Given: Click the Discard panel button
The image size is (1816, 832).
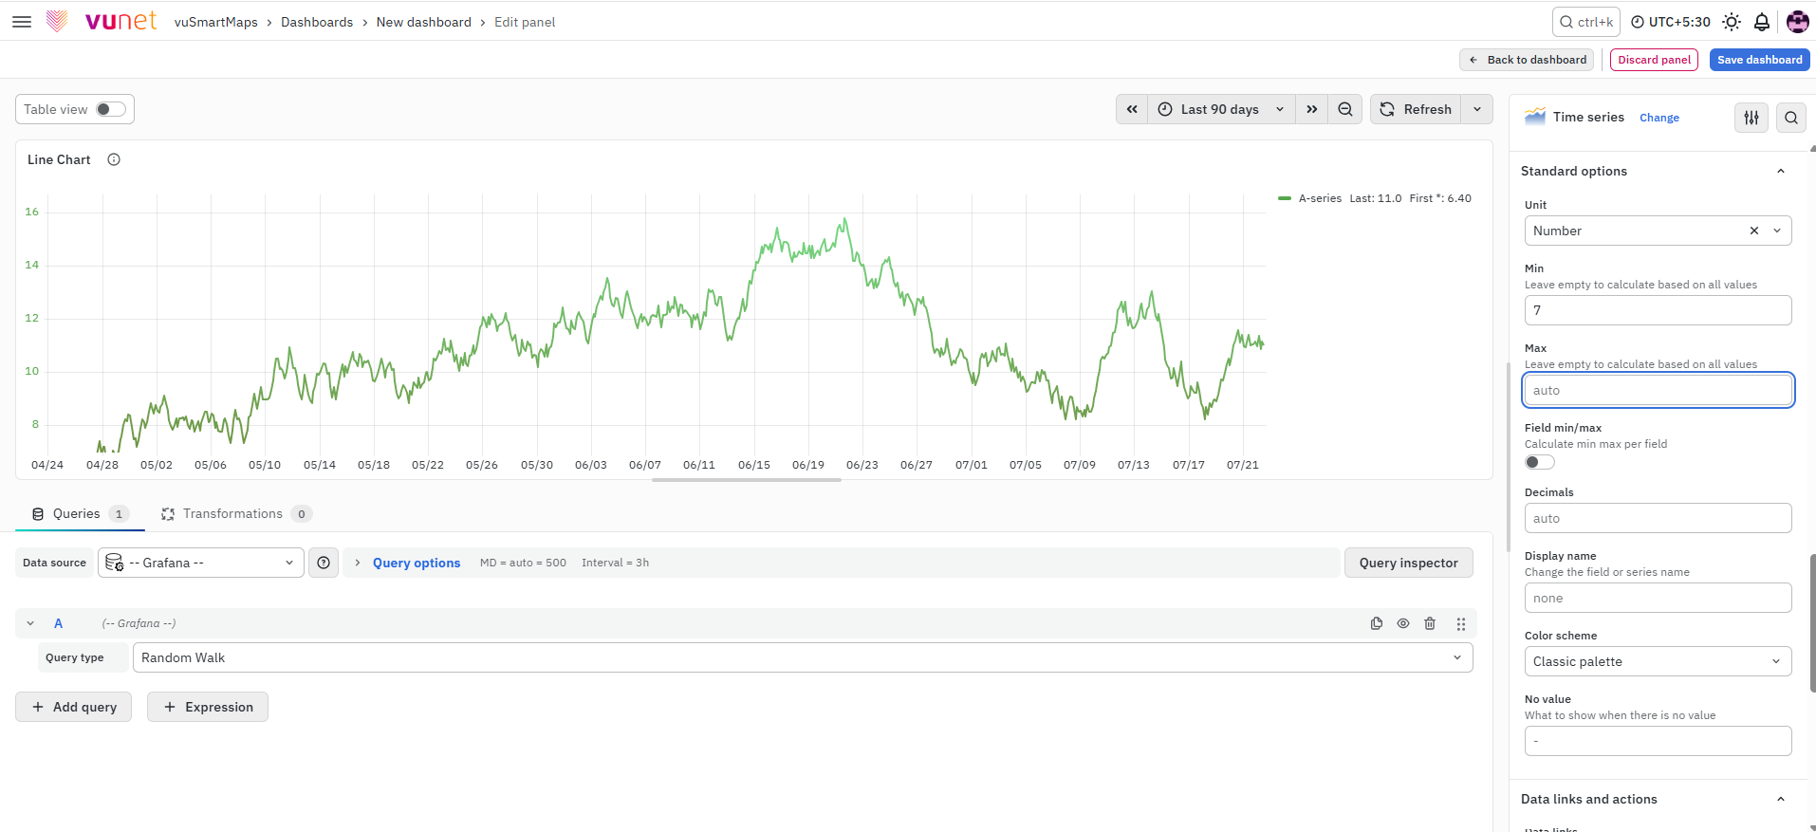Looking at the screenshot, I should pyautogui.click(x=1654, y=60).
